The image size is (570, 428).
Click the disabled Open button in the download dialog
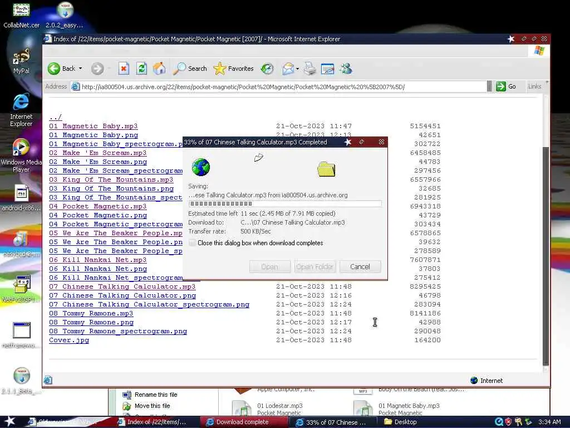tap(270, 266)
